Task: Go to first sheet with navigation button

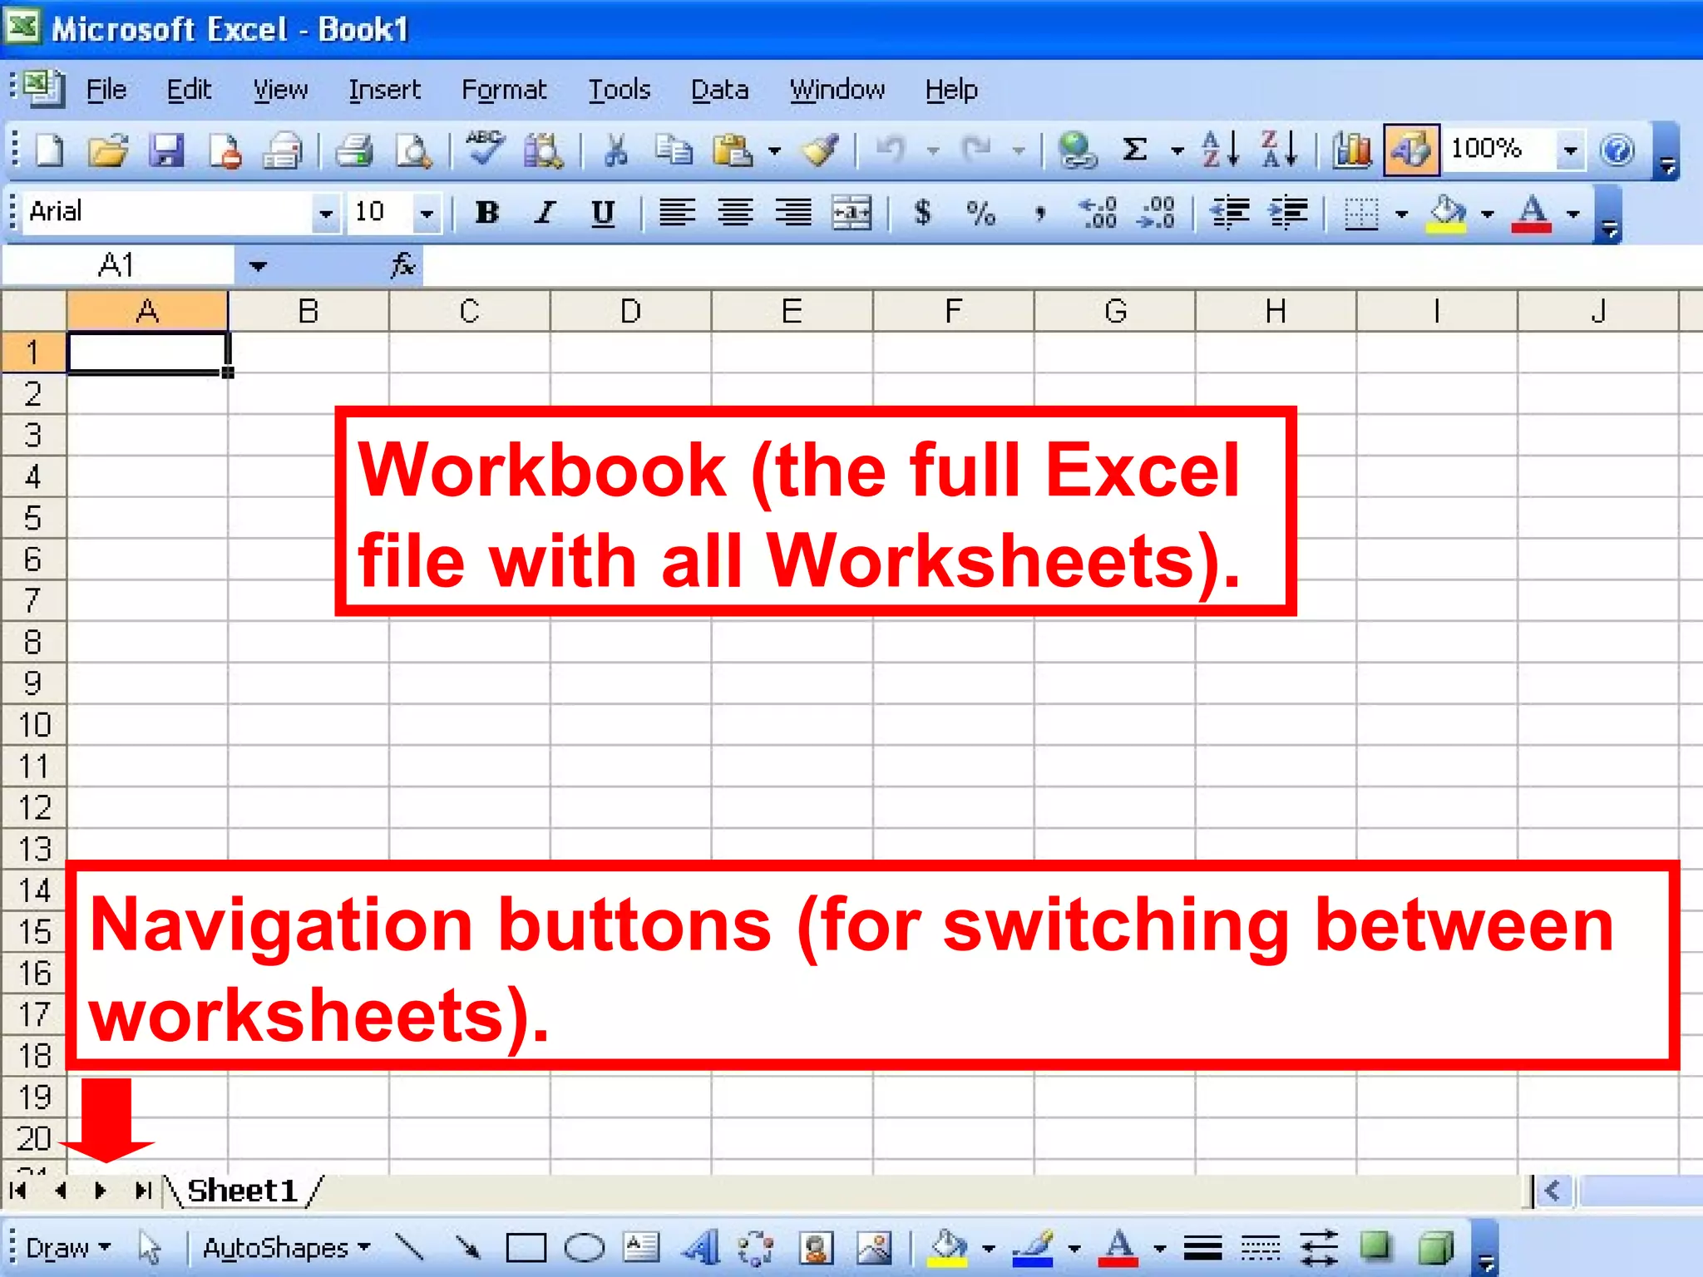Action: 18,1191
